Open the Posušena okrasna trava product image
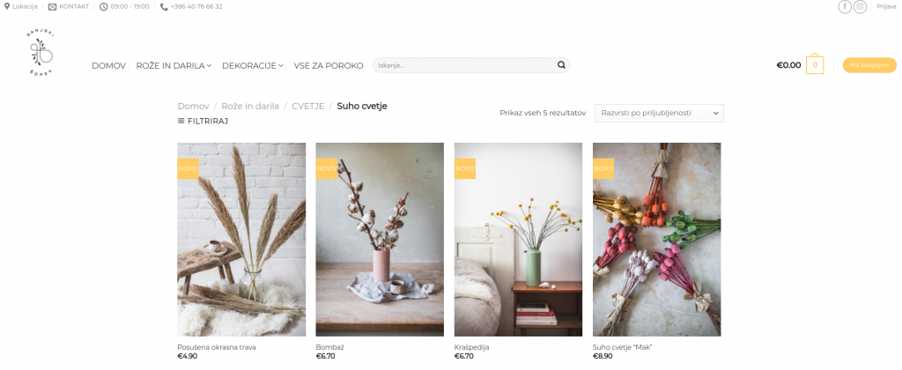Viewport: 902px width, 370px height. point(241,240)
